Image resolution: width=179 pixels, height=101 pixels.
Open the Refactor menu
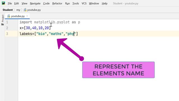pyautogui.click(x=57, y=3)
